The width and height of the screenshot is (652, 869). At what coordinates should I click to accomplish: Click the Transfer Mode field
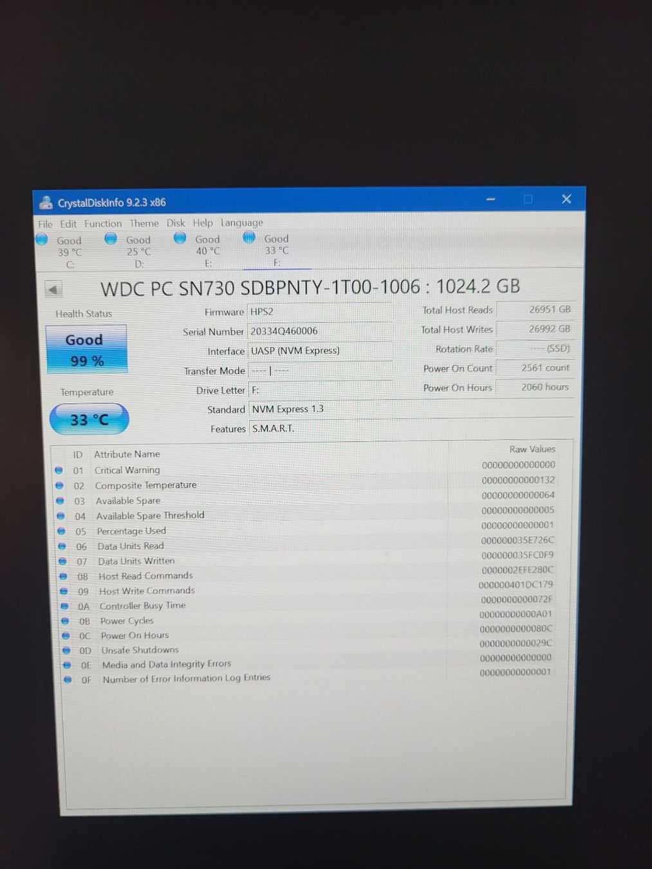point(321,371)
